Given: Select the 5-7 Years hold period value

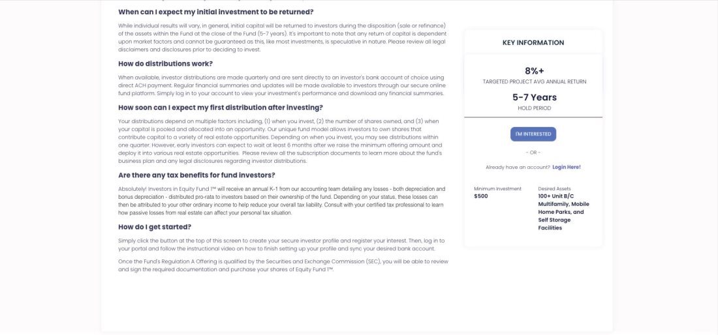Looking at the screenshot, I should click(534, 98).
